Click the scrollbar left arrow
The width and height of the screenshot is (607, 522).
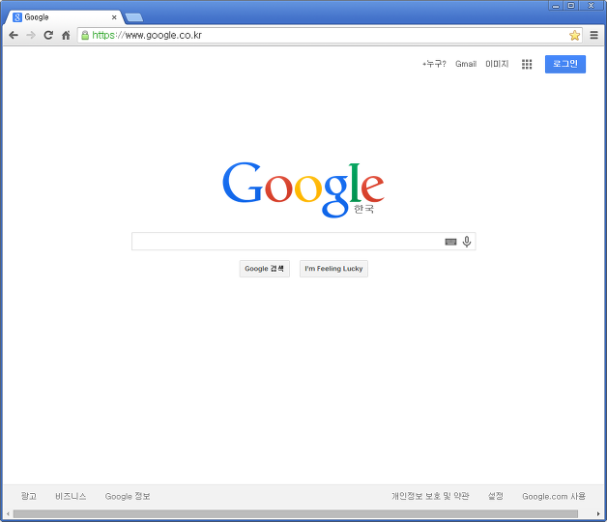pyautogui.click(x=8, y=514)
